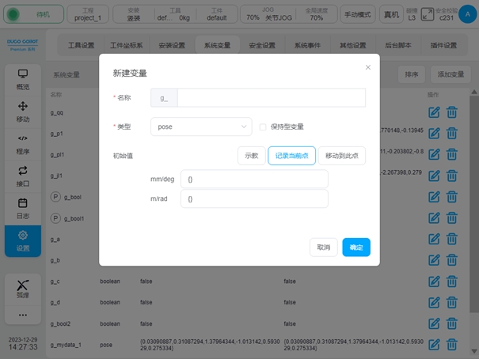479x359 pixels.
Task: Click the 记录当前点 button
Action: [x=292, y=156]
